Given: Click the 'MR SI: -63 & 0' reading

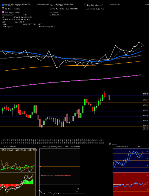Looking at the screenshot, I should [13, 22].
